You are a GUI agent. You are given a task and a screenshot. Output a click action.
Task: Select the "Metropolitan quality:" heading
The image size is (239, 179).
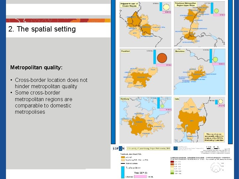[x=36, y=67]
